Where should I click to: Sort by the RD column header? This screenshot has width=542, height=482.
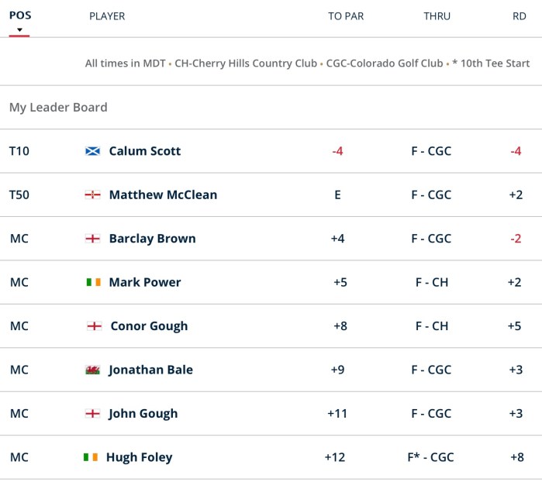(520, 16)
